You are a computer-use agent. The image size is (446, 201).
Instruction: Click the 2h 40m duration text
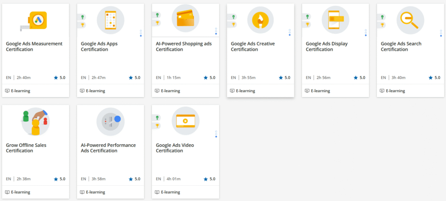[24, 78]
